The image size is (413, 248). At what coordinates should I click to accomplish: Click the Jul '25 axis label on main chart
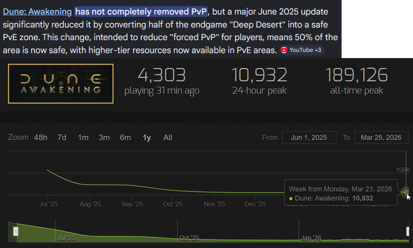tap(48, 204)
